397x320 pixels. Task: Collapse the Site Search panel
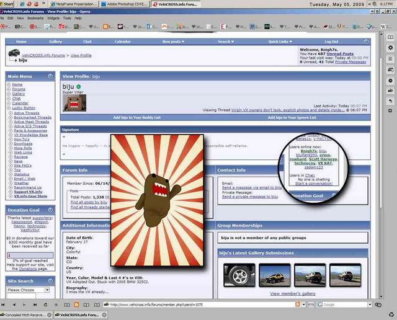point(50,280)
